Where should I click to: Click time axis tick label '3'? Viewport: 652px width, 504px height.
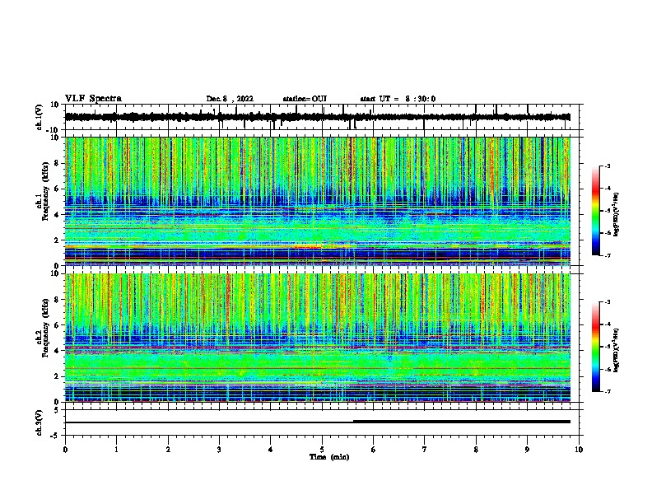coord(219,450)
